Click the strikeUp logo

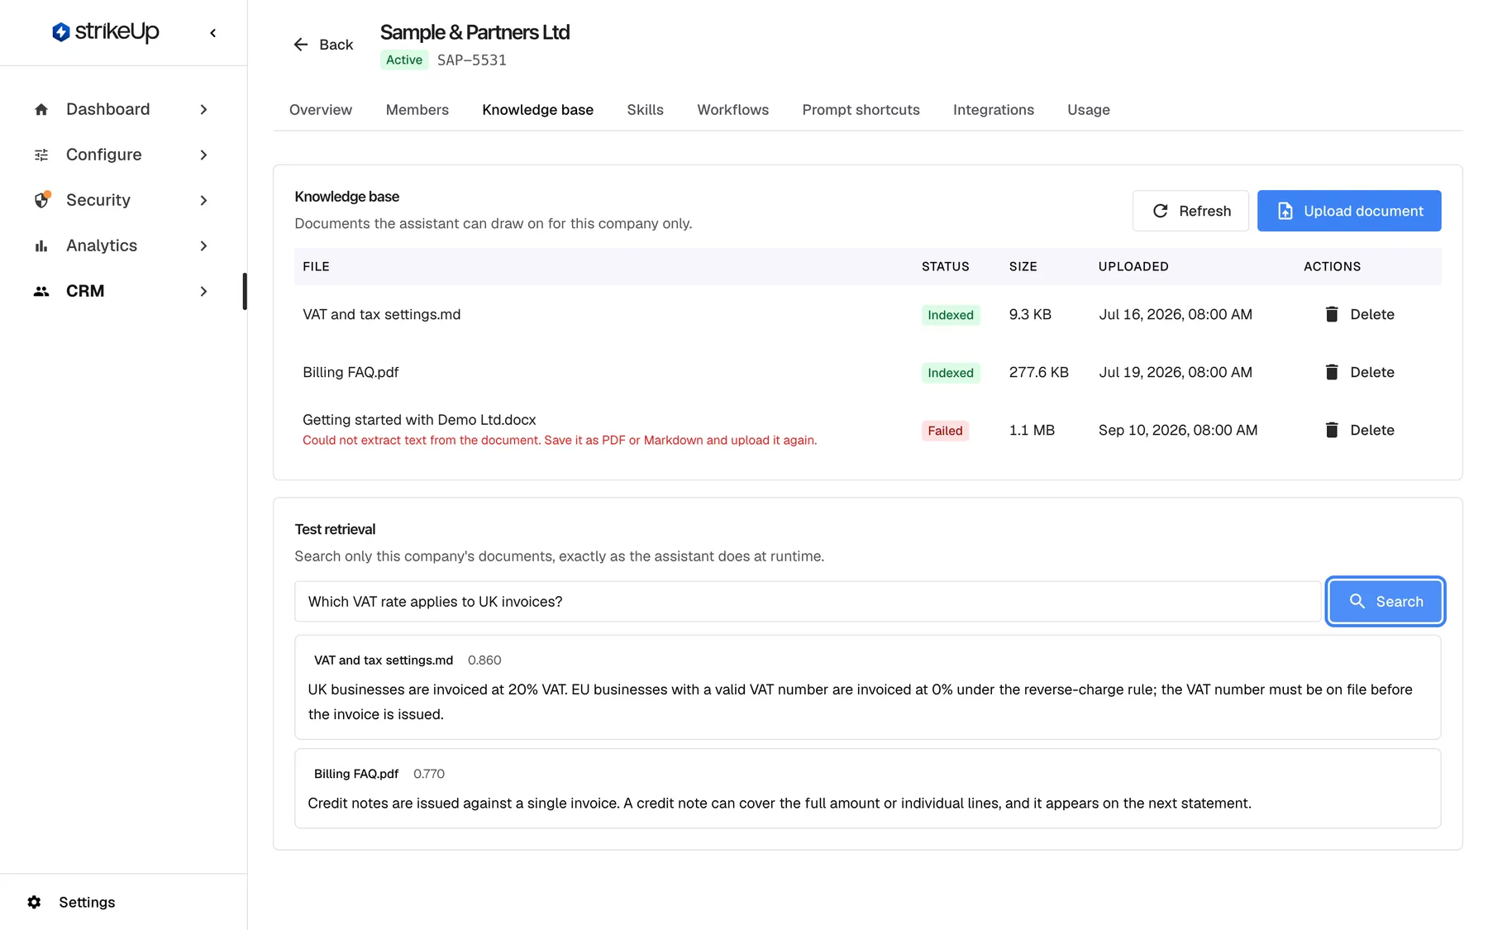(105, 32)
